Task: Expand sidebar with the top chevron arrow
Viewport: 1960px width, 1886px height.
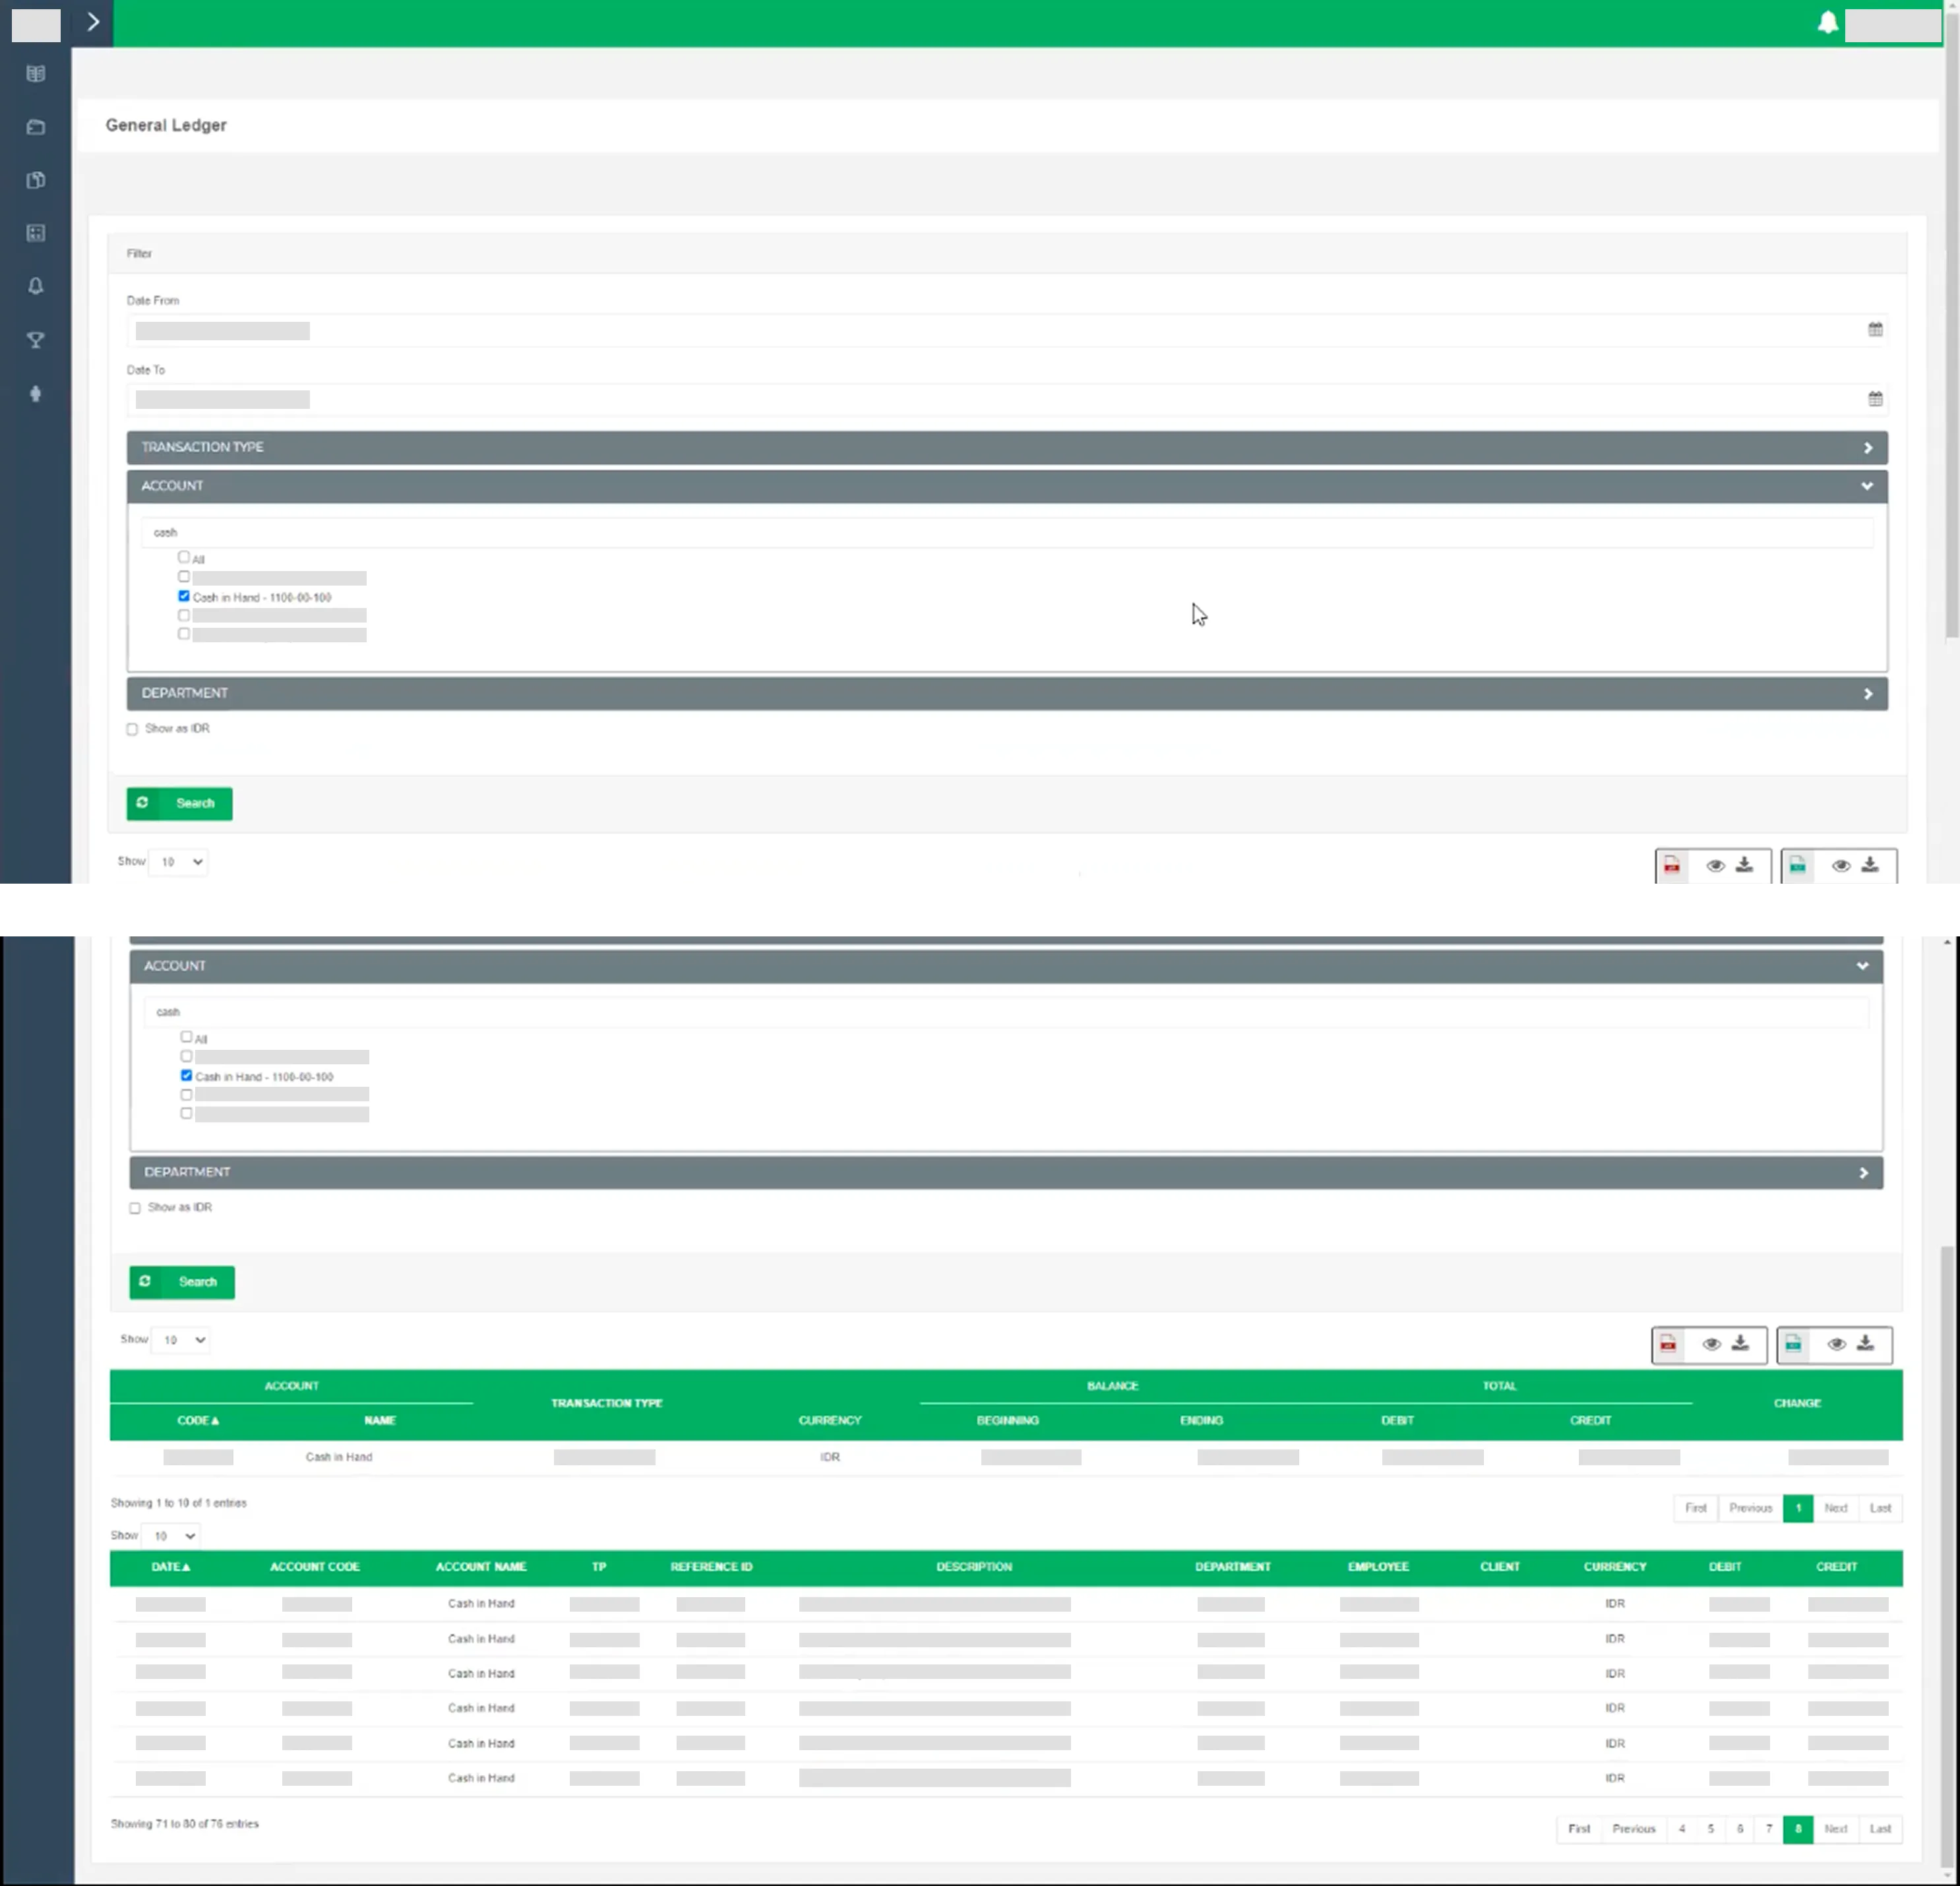Action: [x=92, y=22]
